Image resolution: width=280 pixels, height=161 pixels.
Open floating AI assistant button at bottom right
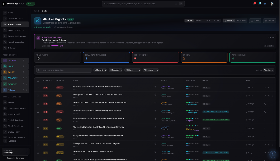pyautogui.click(x=273, y=154)
